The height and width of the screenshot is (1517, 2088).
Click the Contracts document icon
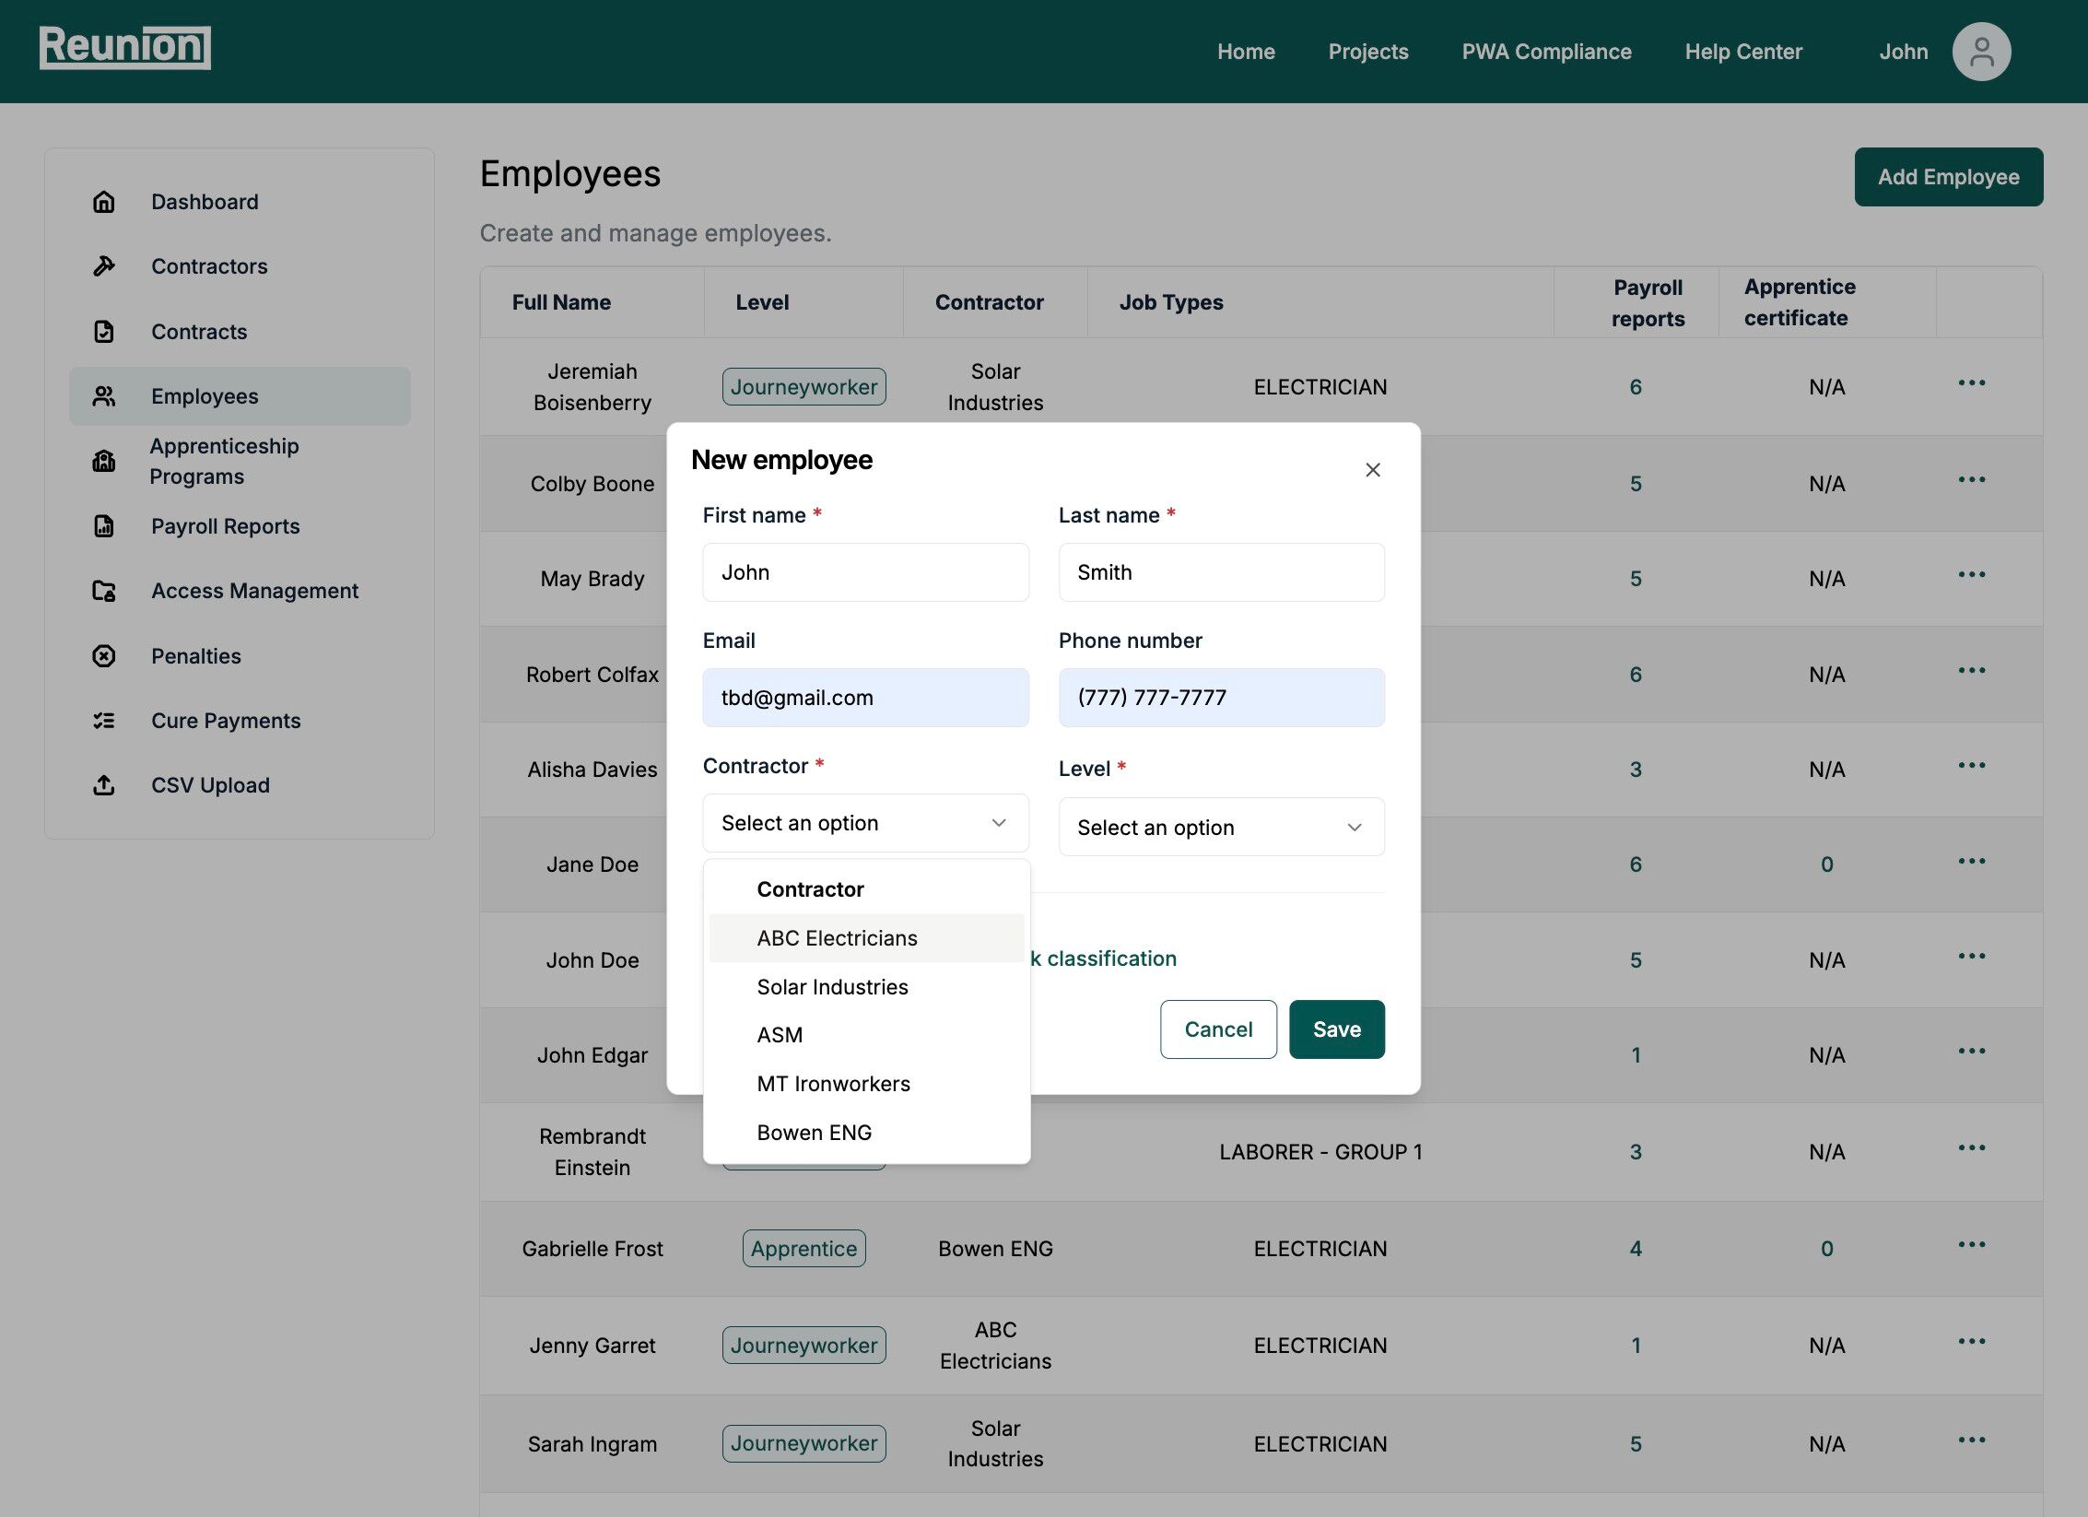pos(104,332)
